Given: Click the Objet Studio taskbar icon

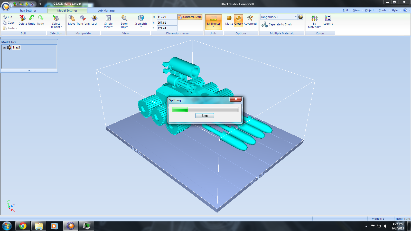Looking at the screenshot, I should [x=70, y=226].
